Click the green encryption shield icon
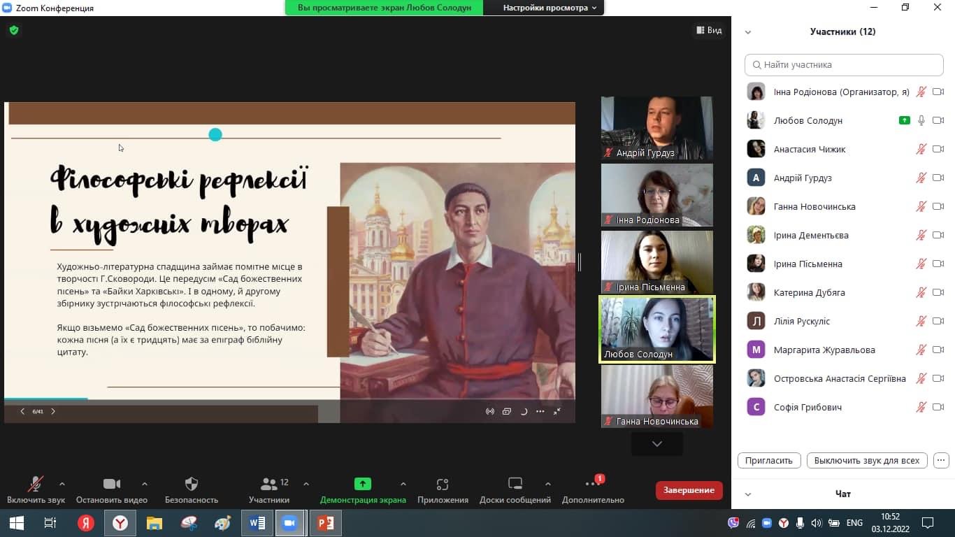Screen dimensions: 955x537 [x=14, y=30]
